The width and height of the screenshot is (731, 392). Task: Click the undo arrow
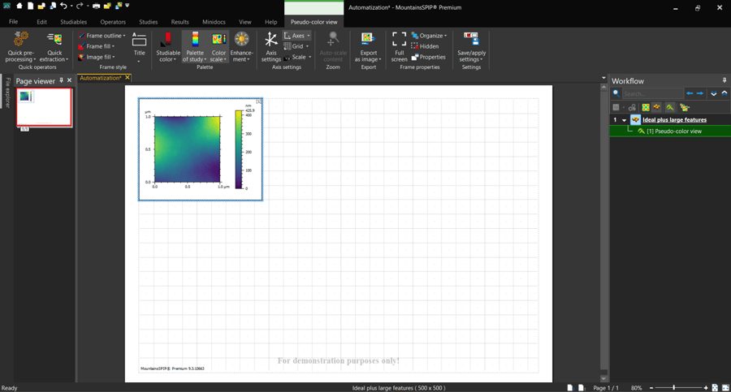point(63,6)
